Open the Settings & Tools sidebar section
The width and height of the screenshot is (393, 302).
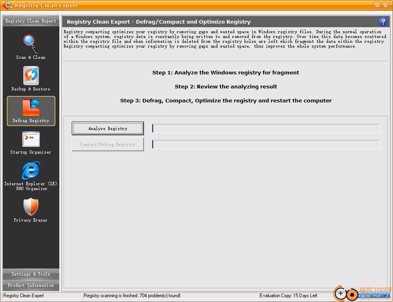(31, 274)
